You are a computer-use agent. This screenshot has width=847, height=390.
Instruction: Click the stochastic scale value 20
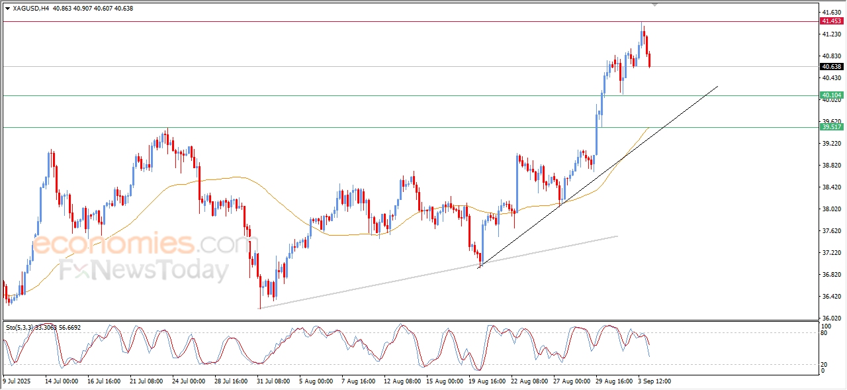coord(825,364)
